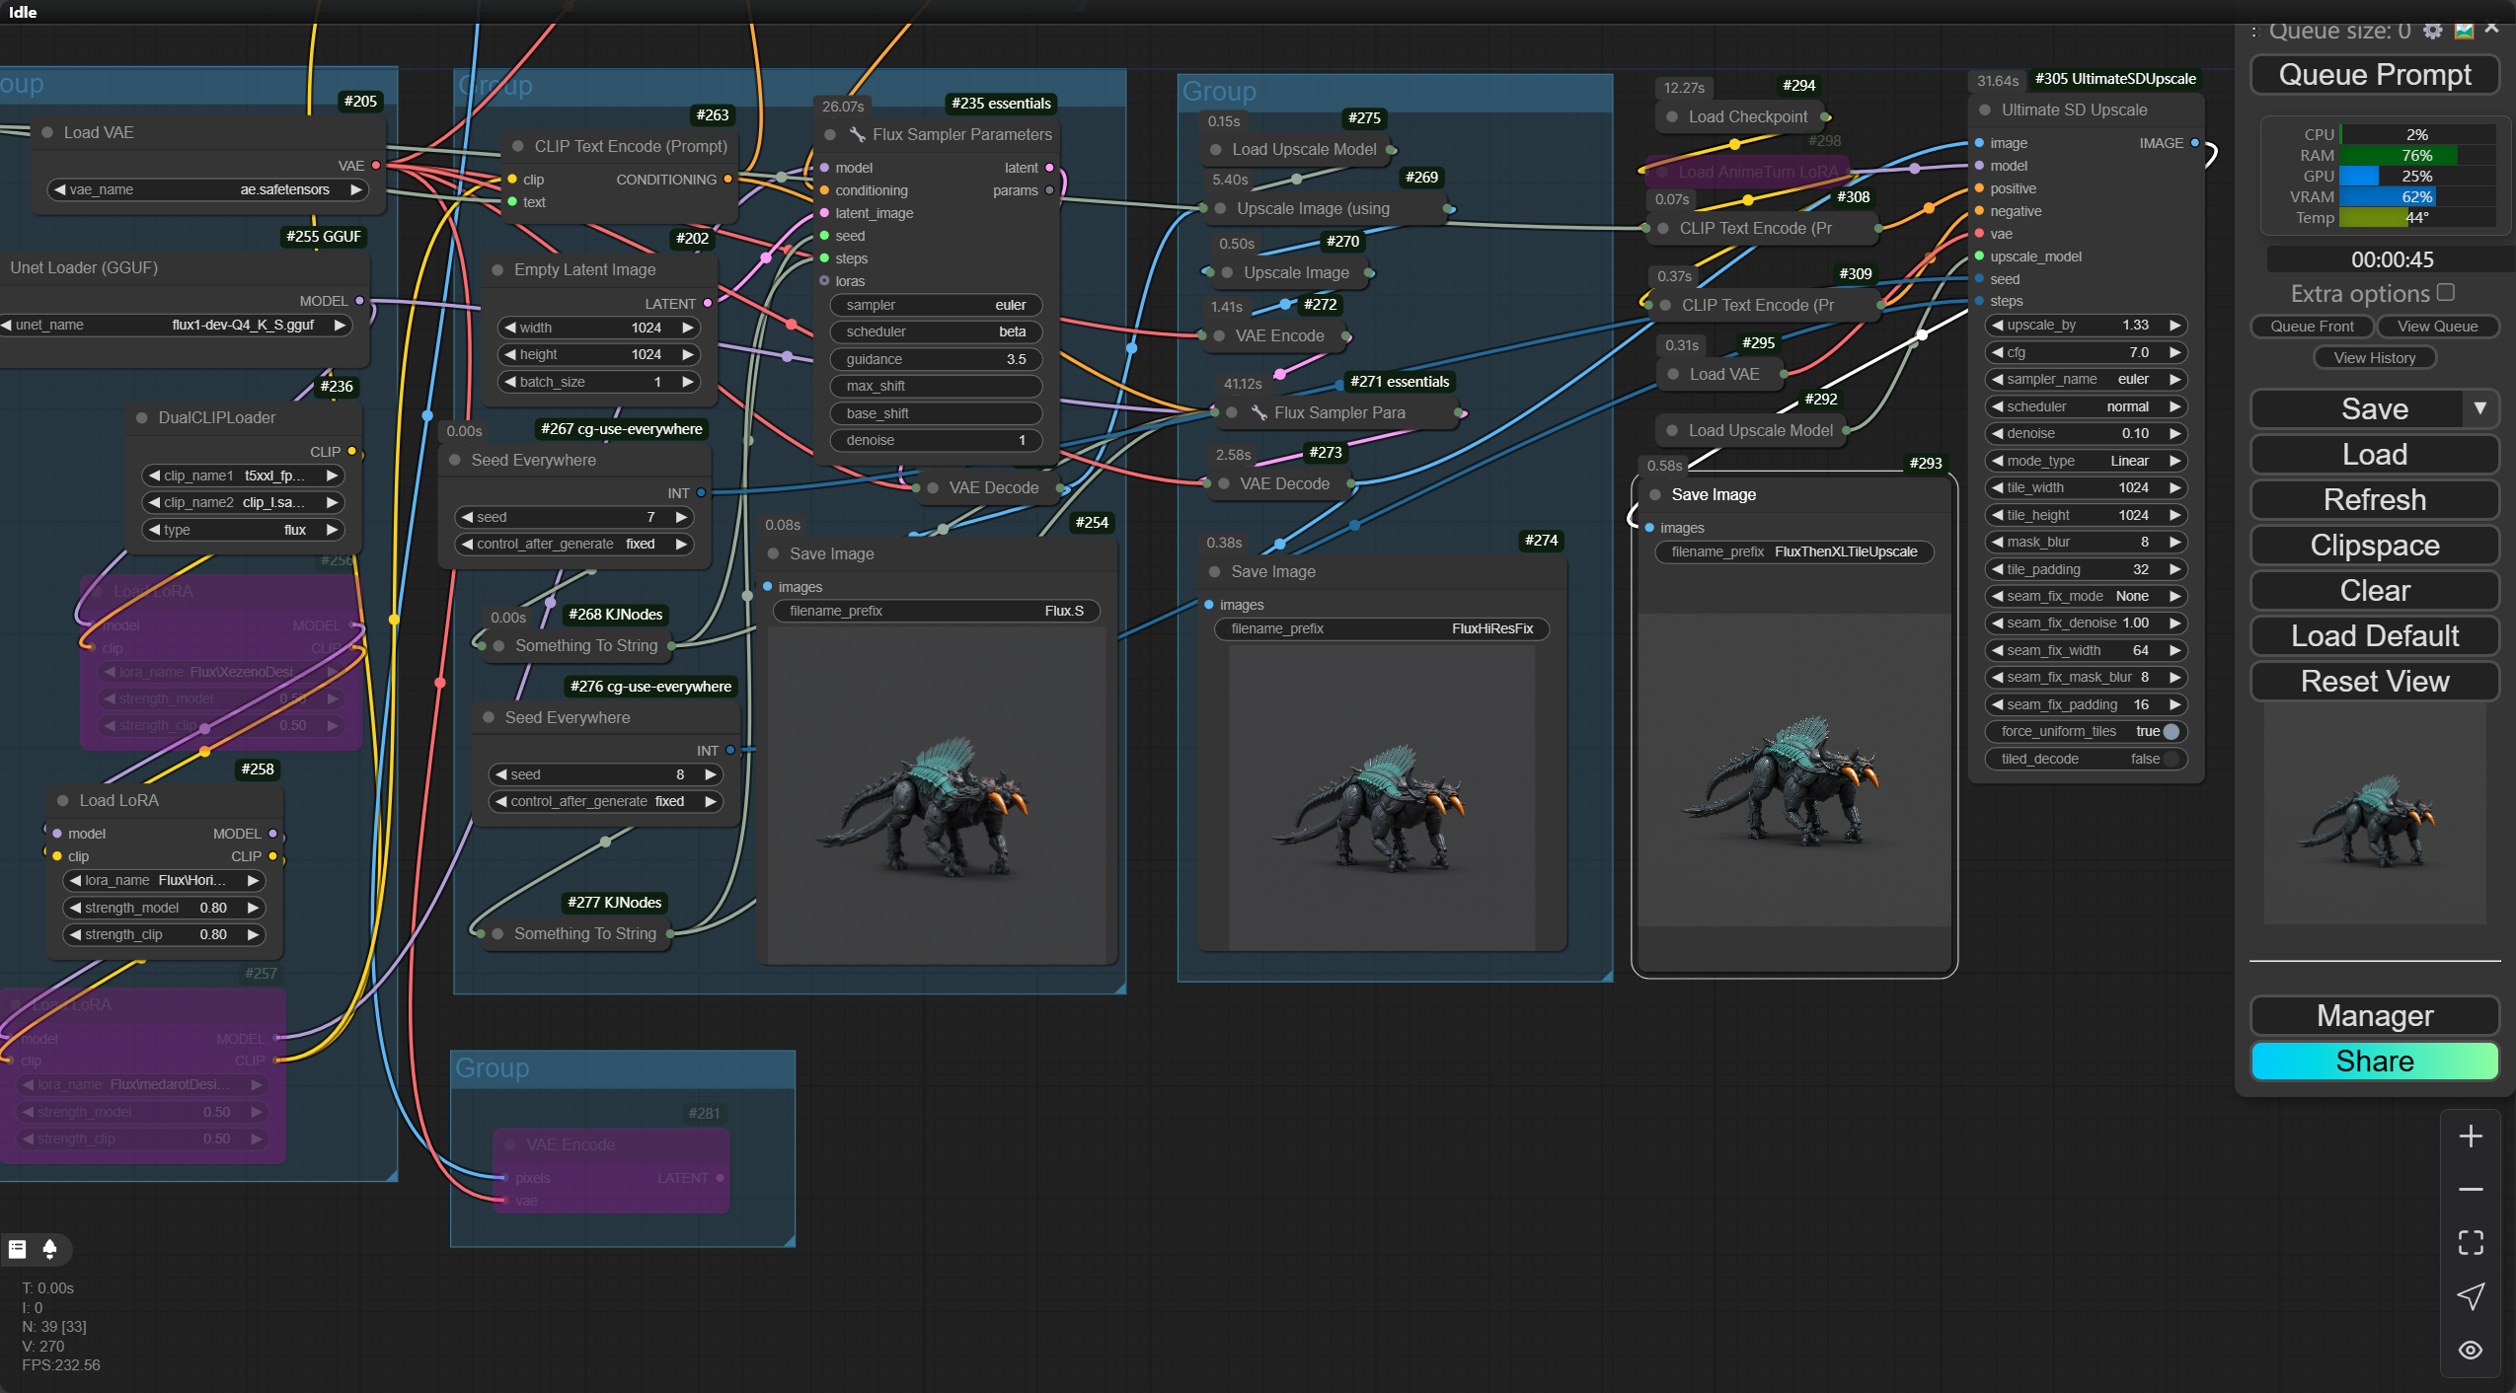The width and height of the screenshot is (2516, 1393).
Task: Click the paper plane navigation icon
Action: [x=2471, y=1296]
